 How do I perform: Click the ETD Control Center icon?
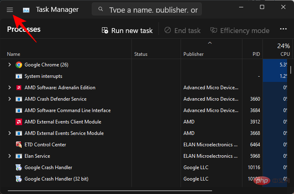[x=19, y=145]
